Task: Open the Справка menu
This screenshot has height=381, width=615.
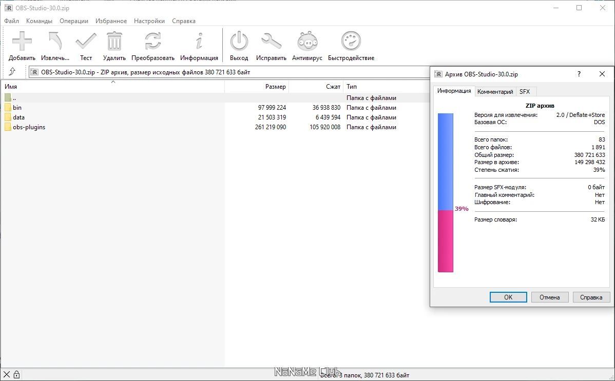Action: [x=184, y=21]
